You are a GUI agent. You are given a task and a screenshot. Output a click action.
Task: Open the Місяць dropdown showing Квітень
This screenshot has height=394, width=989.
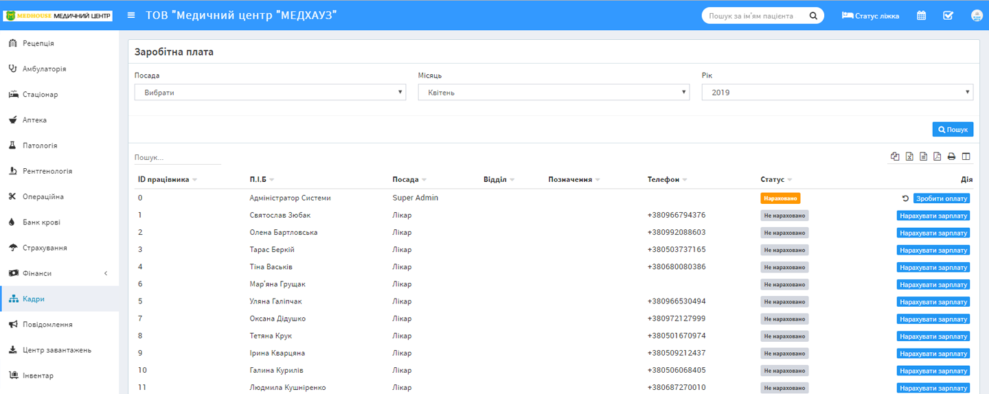click(554, 92)
